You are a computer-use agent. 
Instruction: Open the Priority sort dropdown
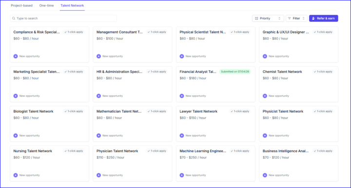(268, 18)
